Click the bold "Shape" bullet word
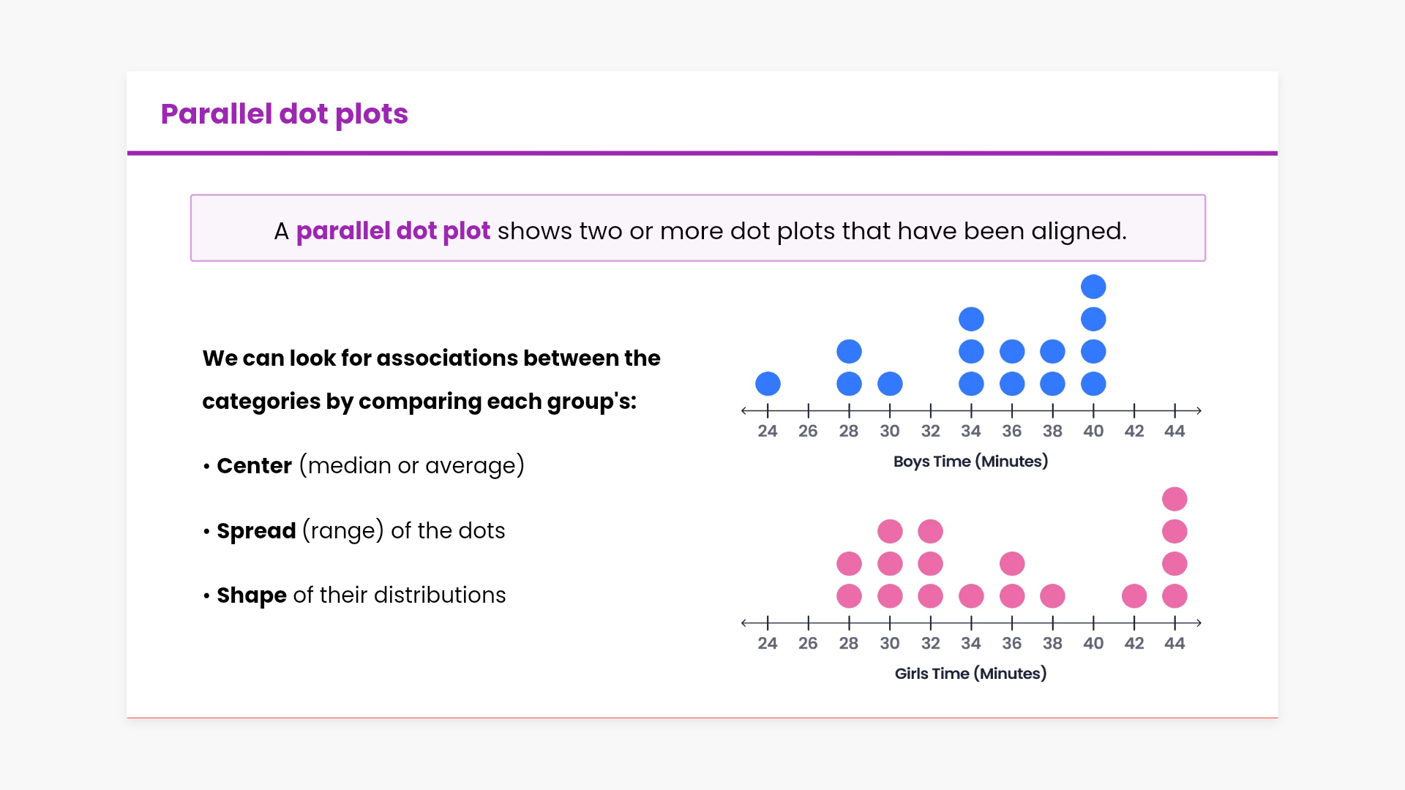 click(x=251, y=595)
